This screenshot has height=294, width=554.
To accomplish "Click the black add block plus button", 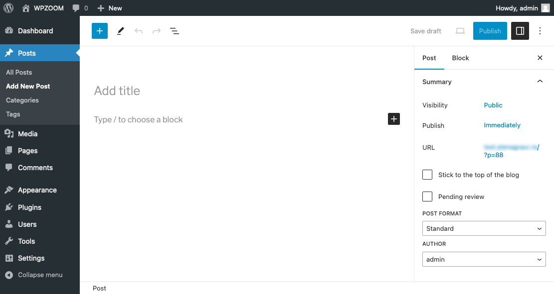I will (394, 119).
